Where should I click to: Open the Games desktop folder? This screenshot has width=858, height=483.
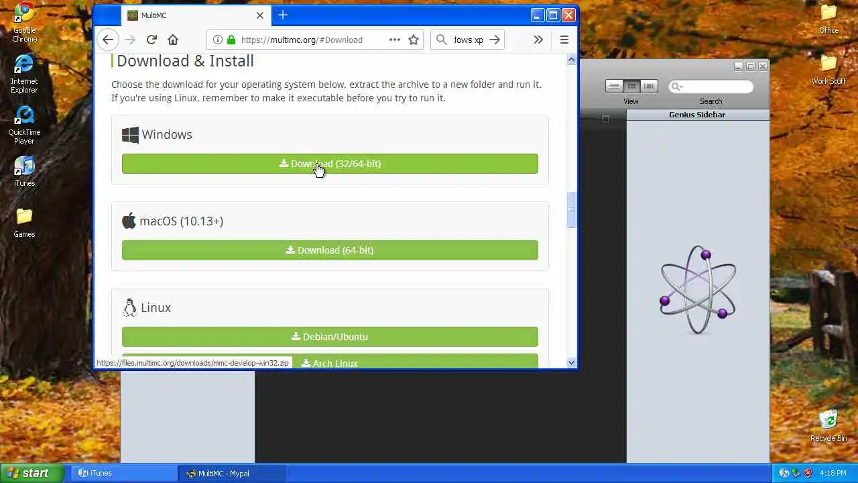tap(24, 223)
